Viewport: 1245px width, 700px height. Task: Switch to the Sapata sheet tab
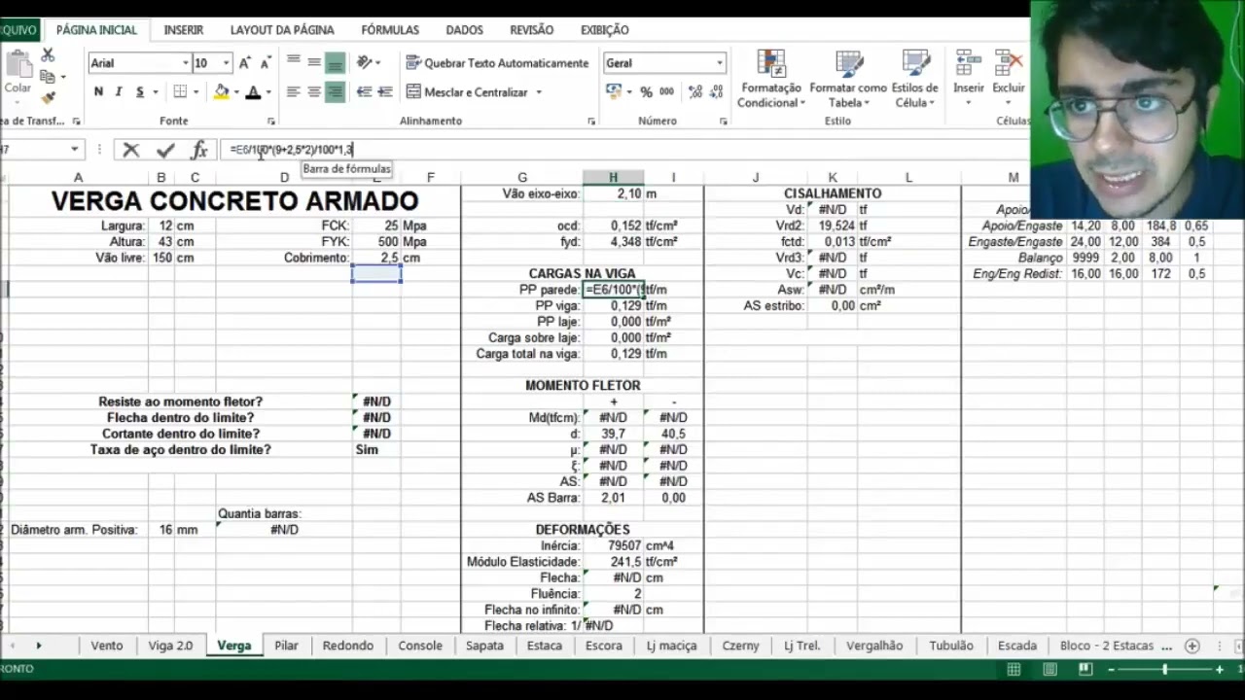point(484,646)
